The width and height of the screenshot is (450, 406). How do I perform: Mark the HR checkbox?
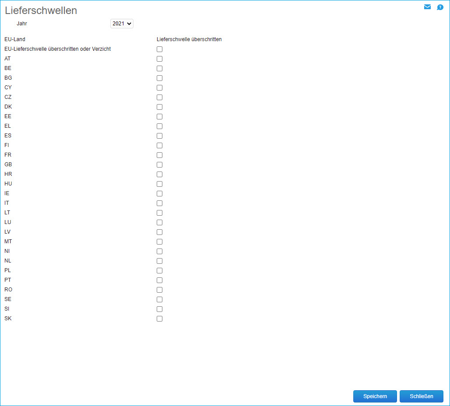coord(160,174)
